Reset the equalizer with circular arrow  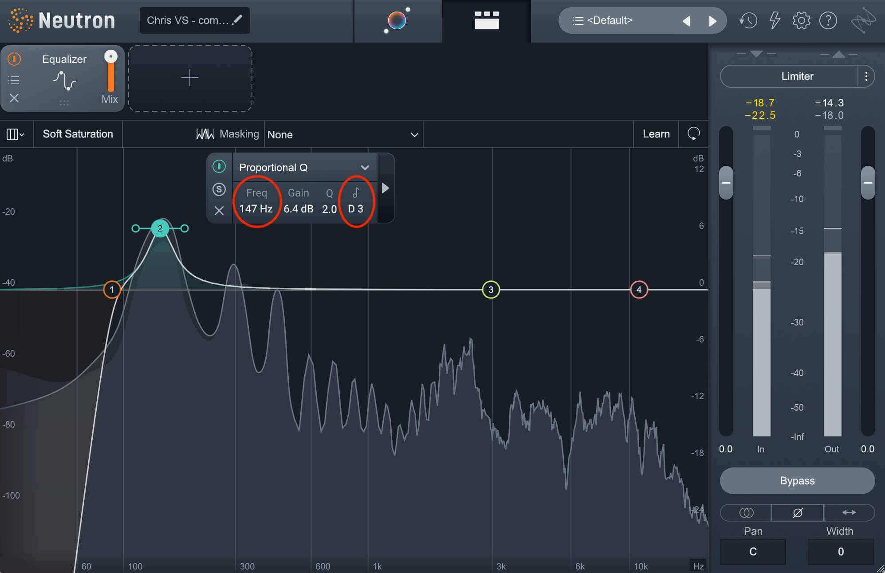693,133
